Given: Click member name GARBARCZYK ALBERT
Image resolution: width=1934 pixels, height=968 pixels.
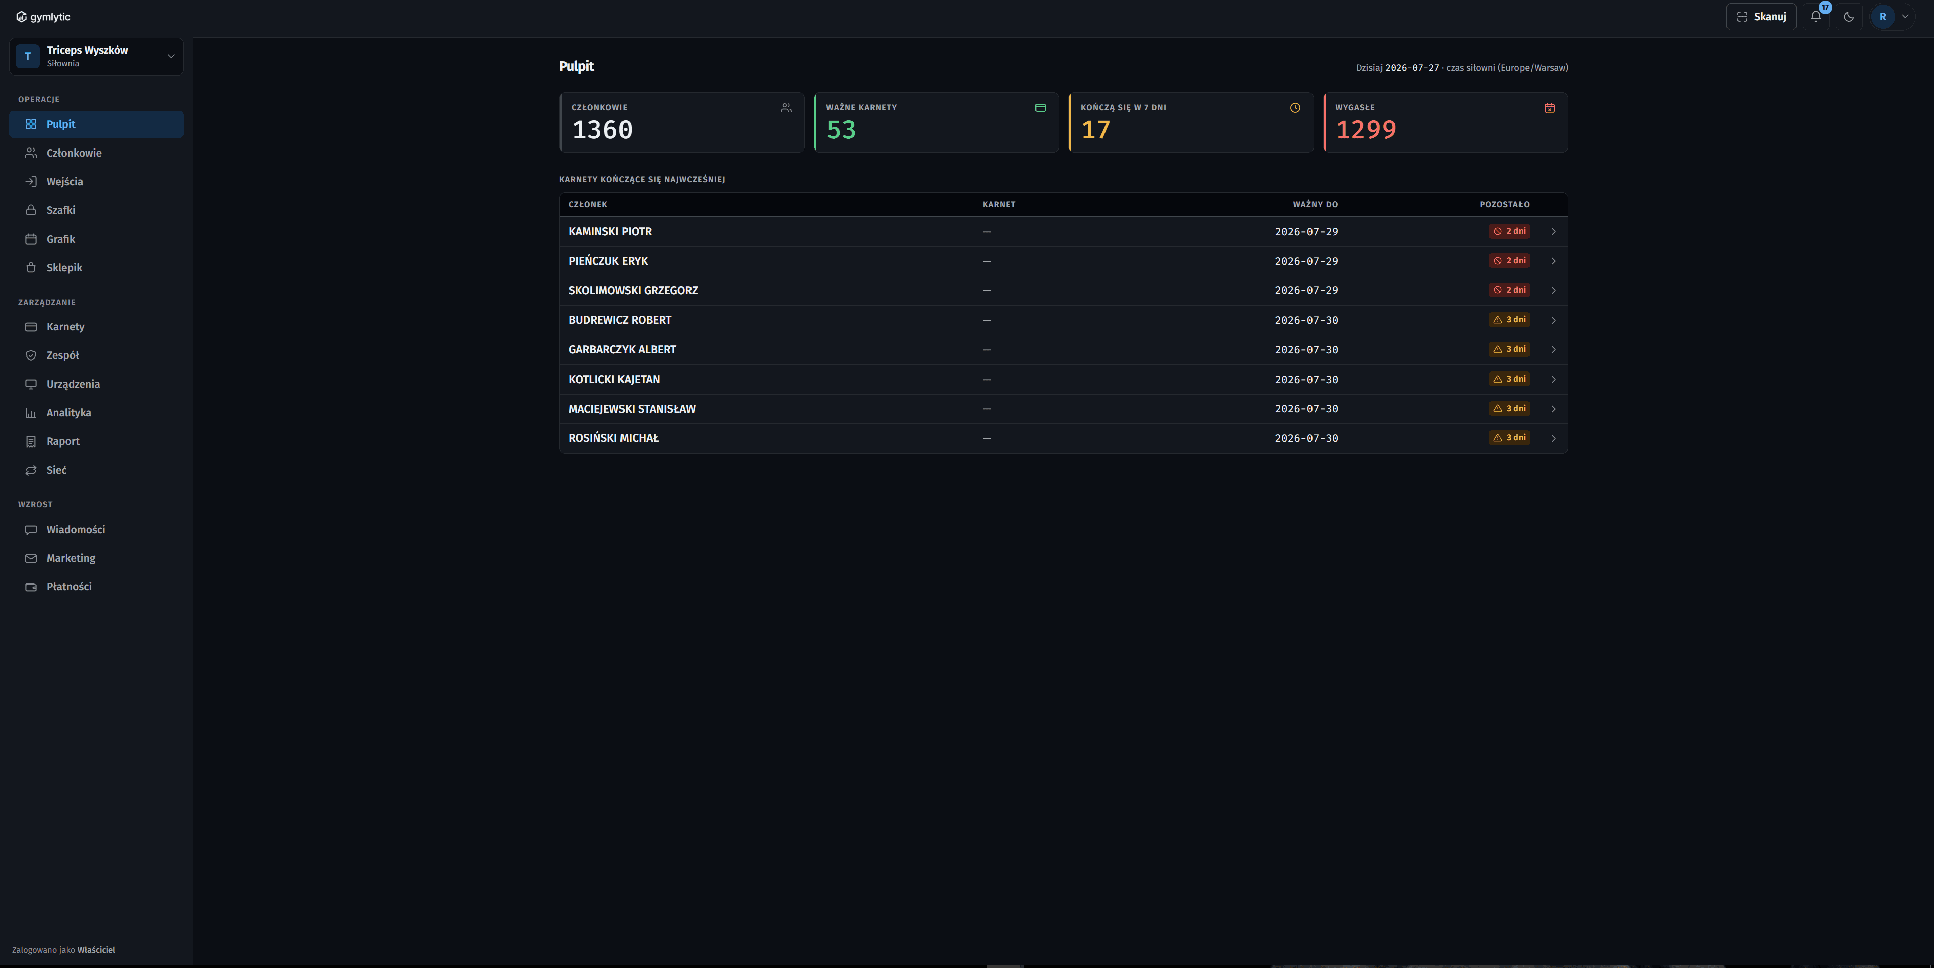Looking at the screenshot, I should click(x=623, y=350).
